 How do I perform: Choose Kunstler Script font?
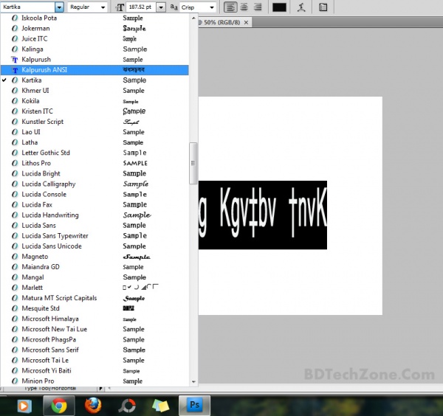pos(95,122)
